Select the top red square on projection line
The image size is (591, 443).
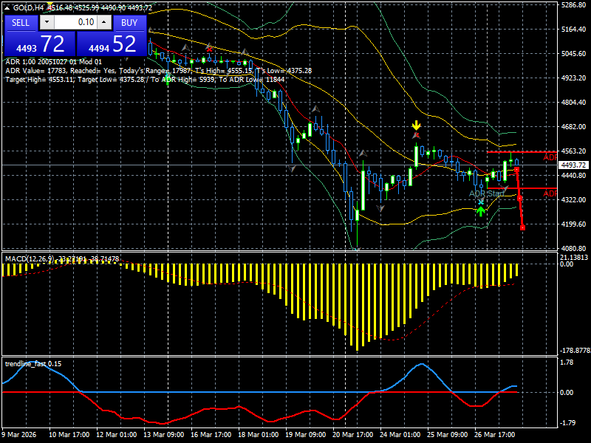(516, 171)
